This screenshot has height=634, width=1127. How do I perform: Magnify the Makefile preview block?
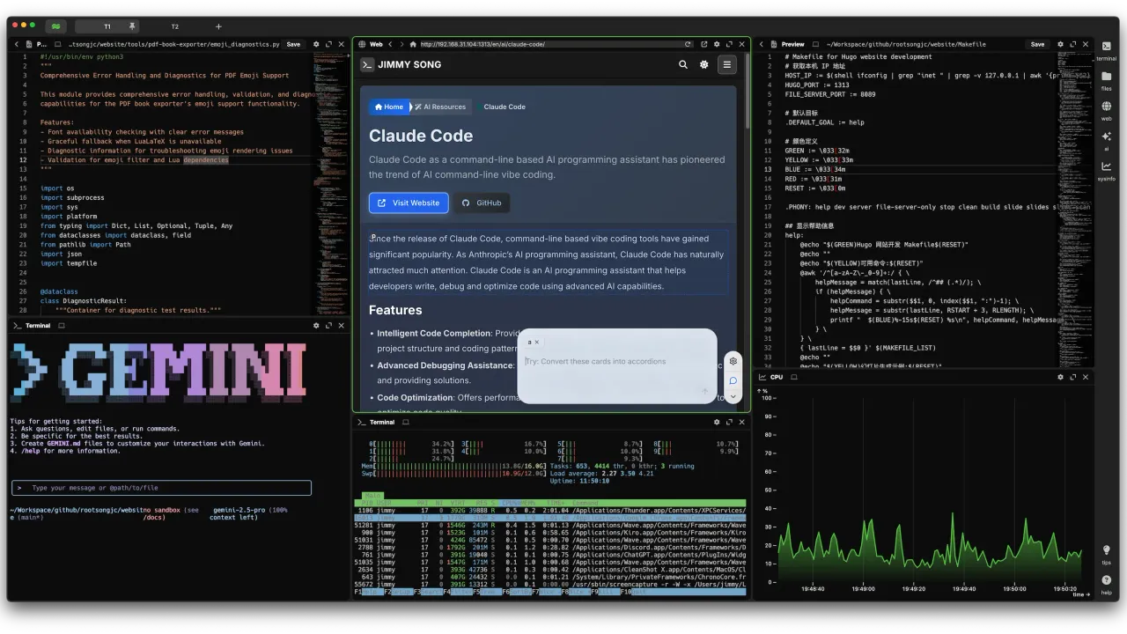point(1073,44)
